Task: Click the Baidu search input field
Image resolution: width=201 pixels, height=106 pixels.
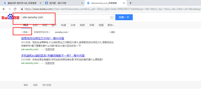Action: point(68,17)
